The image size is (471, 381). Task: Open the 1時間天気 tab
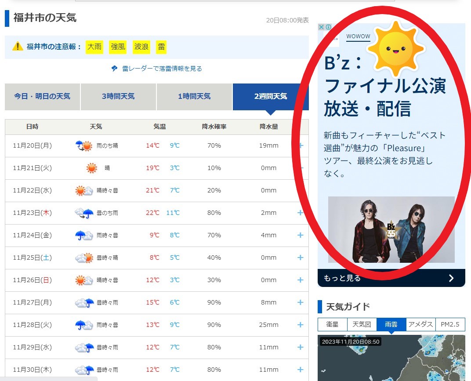pyautogui.click(x=194, y=97)
